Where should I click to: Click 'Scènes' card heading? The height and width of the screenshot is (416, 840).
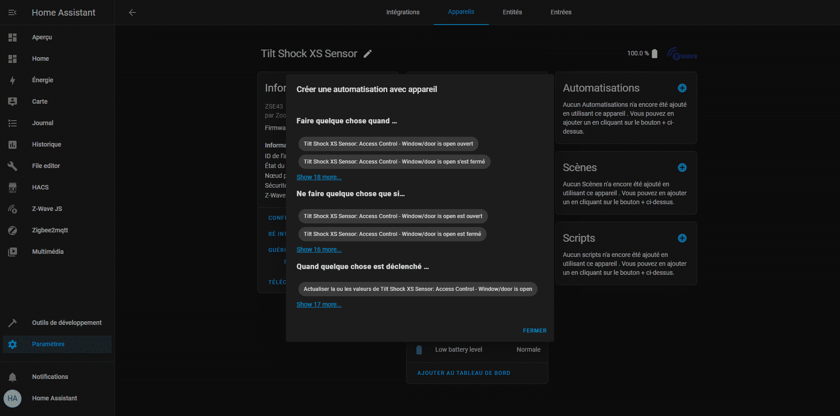[580, 168]
